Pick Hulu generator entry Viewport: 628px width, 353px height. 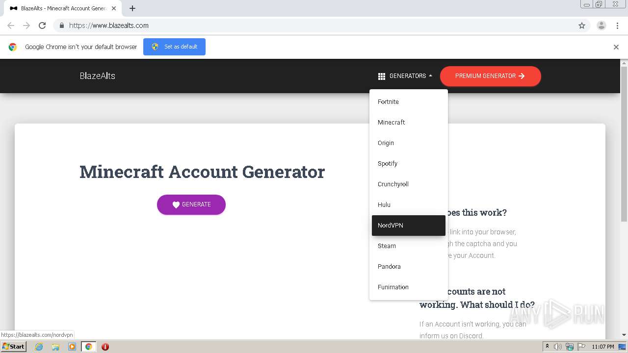[409, 205]
